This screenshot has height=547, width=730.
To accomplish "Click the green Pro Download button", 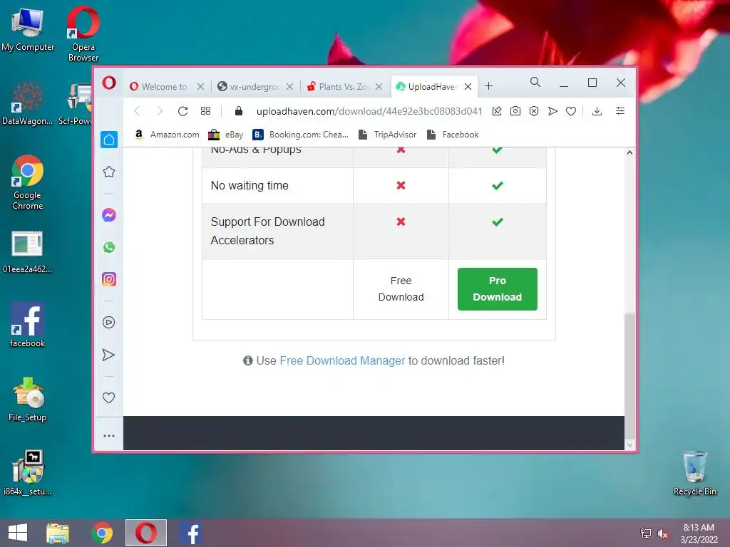I will [x=497, y=289].
